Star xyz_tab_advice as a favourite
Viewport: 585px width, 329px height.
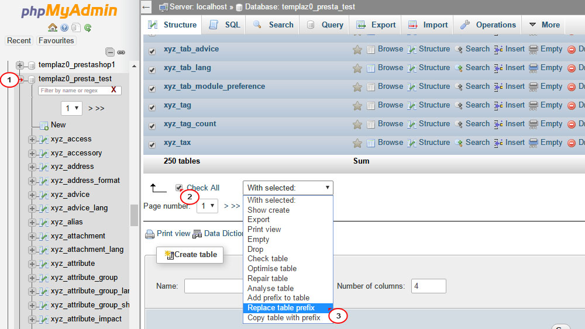coord(357,50)
